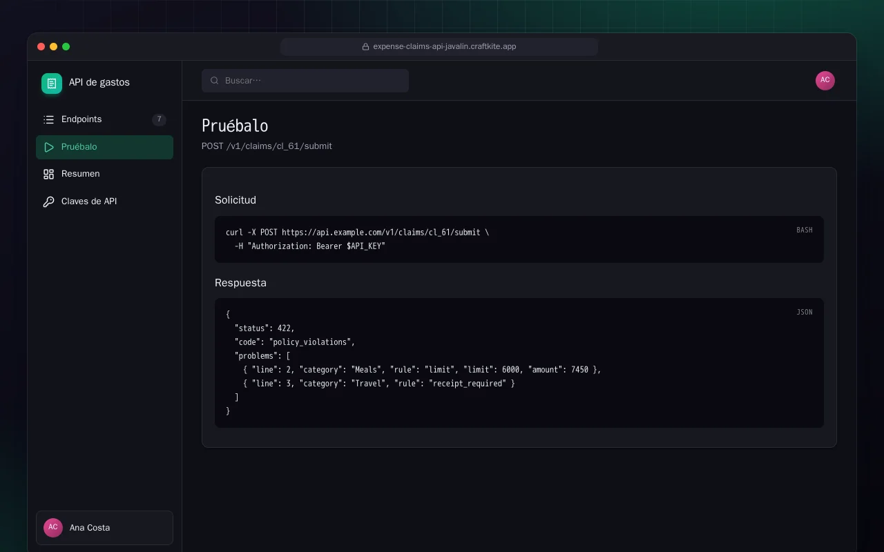Click the Respuesta section heading
The height and width of the screenshot is (552, 884).
click(x=240, y=283)
